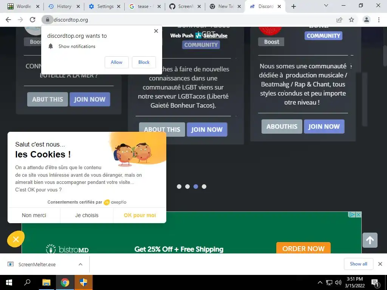The image size is (387, 290).
Task: Click the share page icon
Action: [x=339, y=20]
